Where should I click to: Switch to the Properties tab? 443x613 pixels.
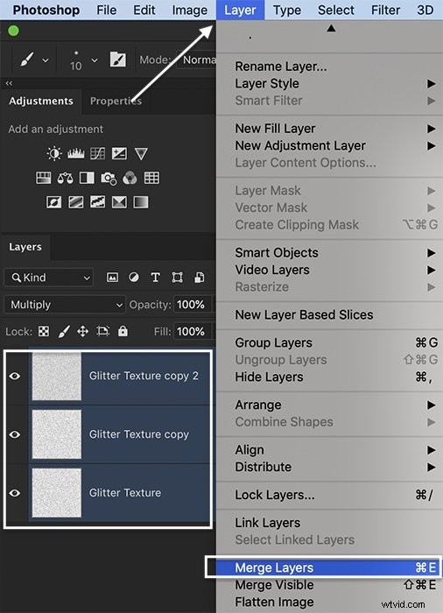[116, 101]
